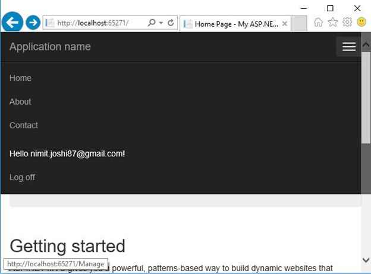The height and width of the screenshot is (274, 371).
Task: Open a new tab with the blank tab button
Action: 299,23
